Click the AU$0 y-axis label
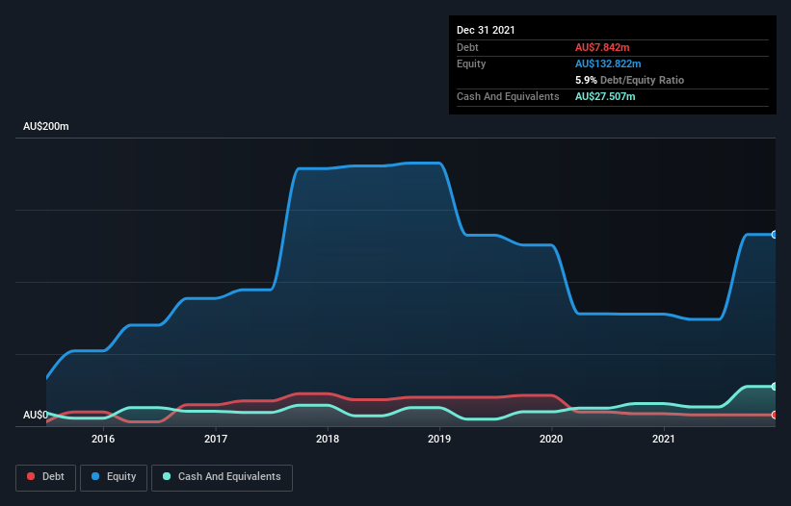The image size is (791, 506). [36, 415]
